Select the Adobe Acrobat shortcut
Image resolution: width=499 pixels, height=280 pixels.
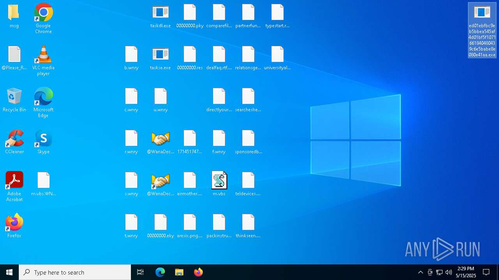click(14, 186)
